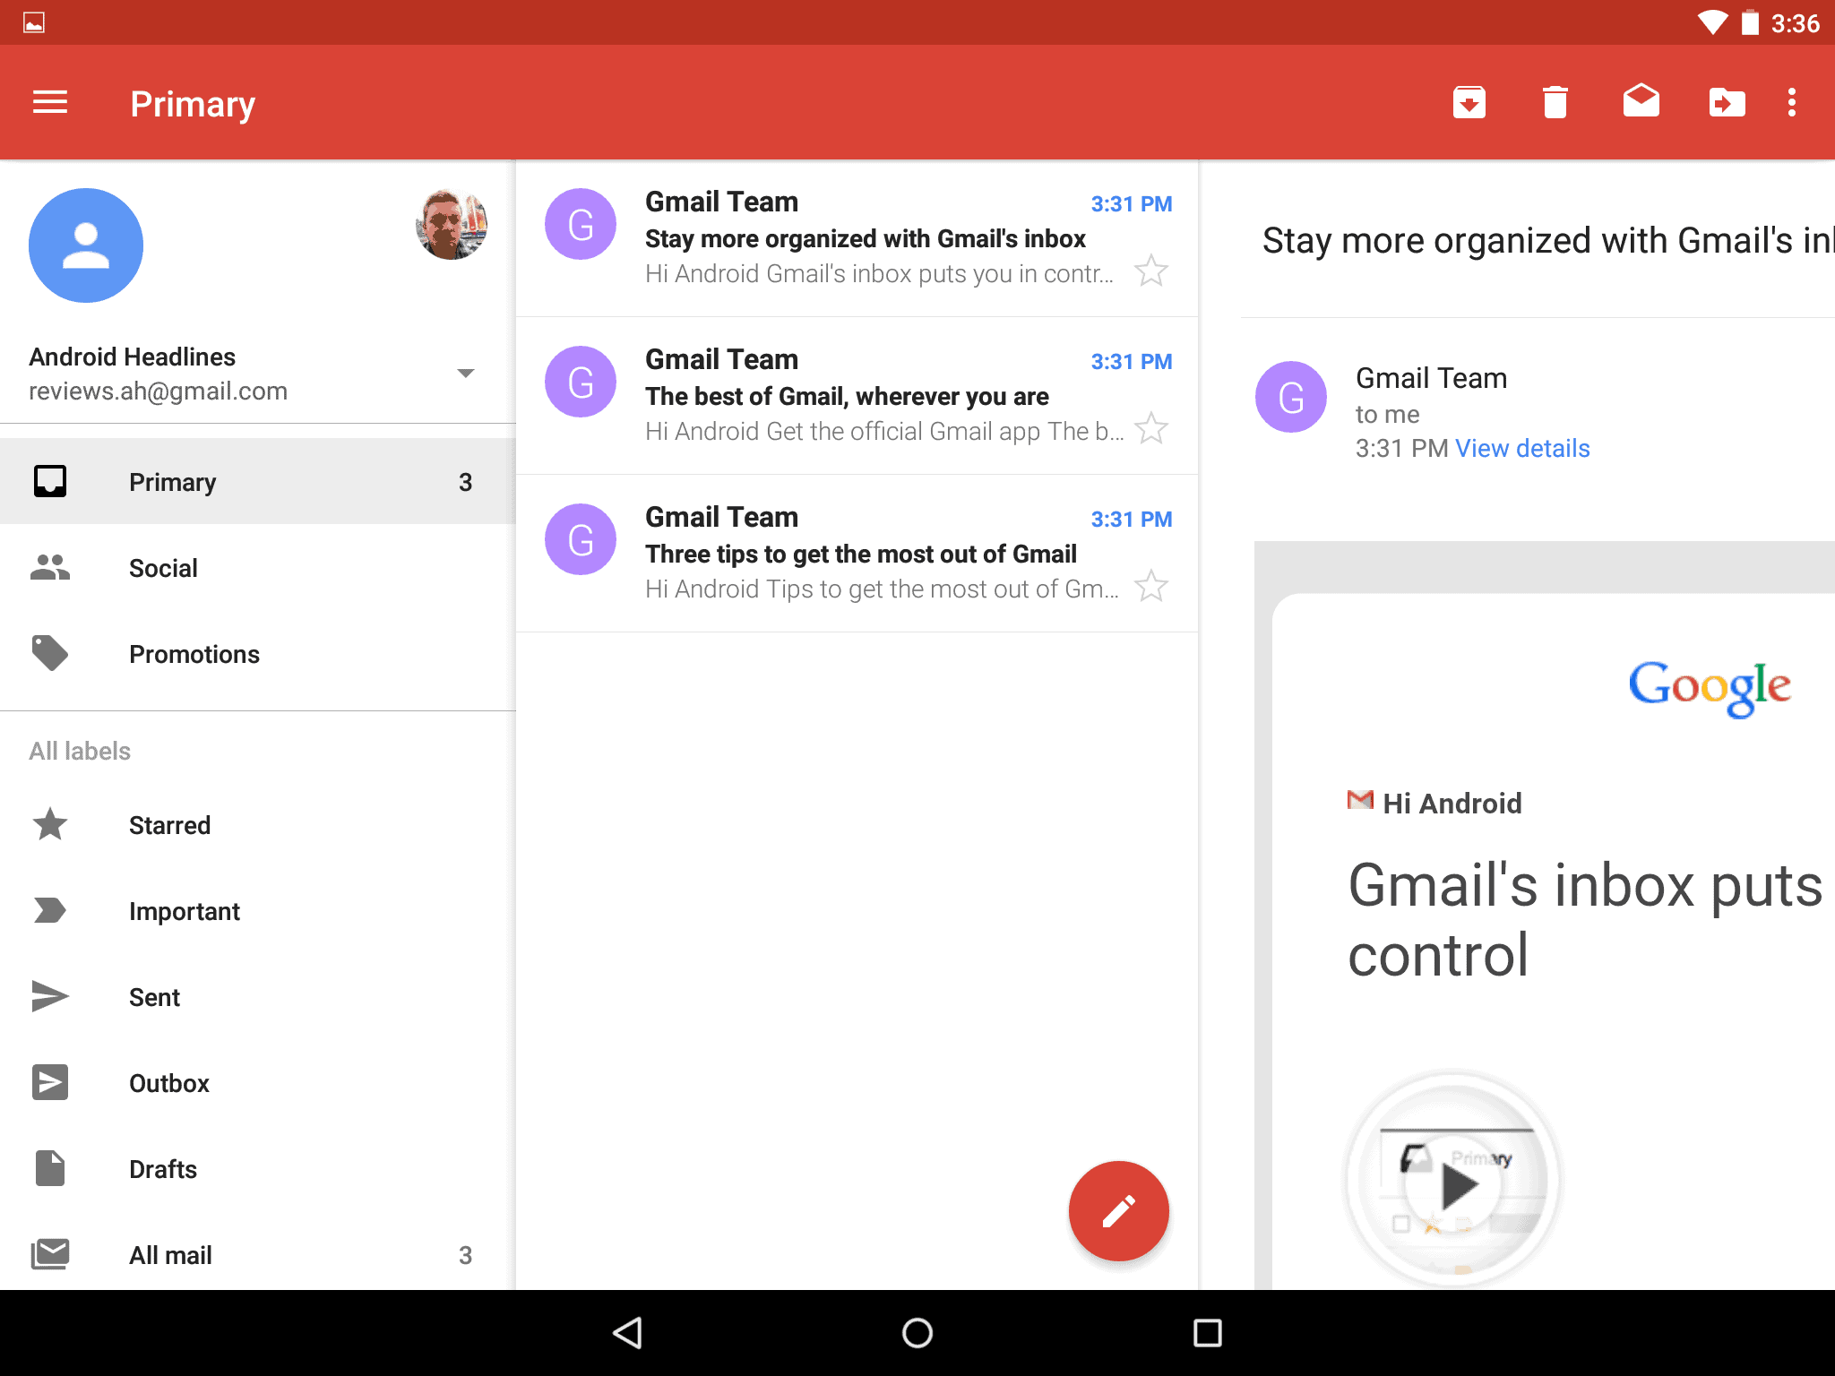Click the Outbox icon
This screenshot has width=1835, height=1376.
(x=50, y=1082)
